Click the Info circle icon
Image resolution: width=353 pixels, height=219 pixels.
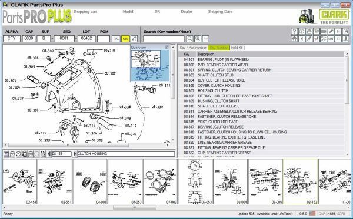[x=302, y=32]
